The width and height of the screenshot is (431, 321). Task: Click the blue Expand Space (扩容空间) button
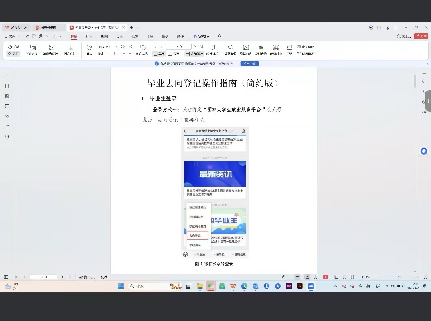pos(249,64)
